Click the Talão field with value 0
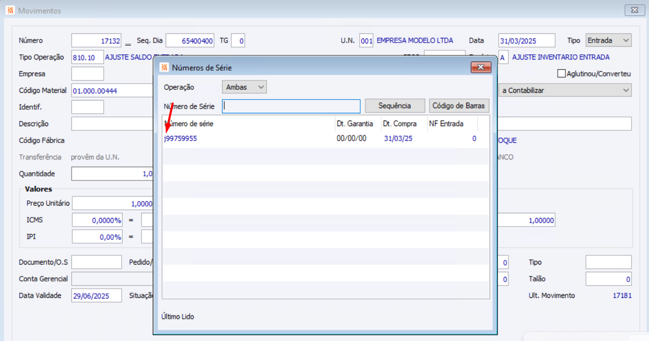The height and width of the screenshot is (341, 649). [x=608, y=279]
